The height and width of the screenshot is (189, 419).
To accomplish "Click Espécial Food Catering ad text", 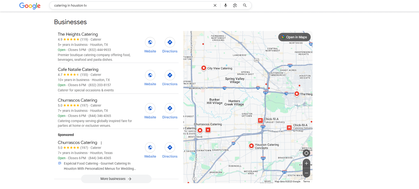I will pos(100,166).
